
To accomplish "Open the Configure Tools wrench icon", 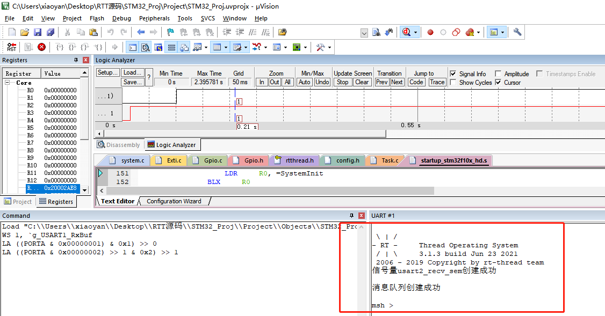I will (517, 32).
